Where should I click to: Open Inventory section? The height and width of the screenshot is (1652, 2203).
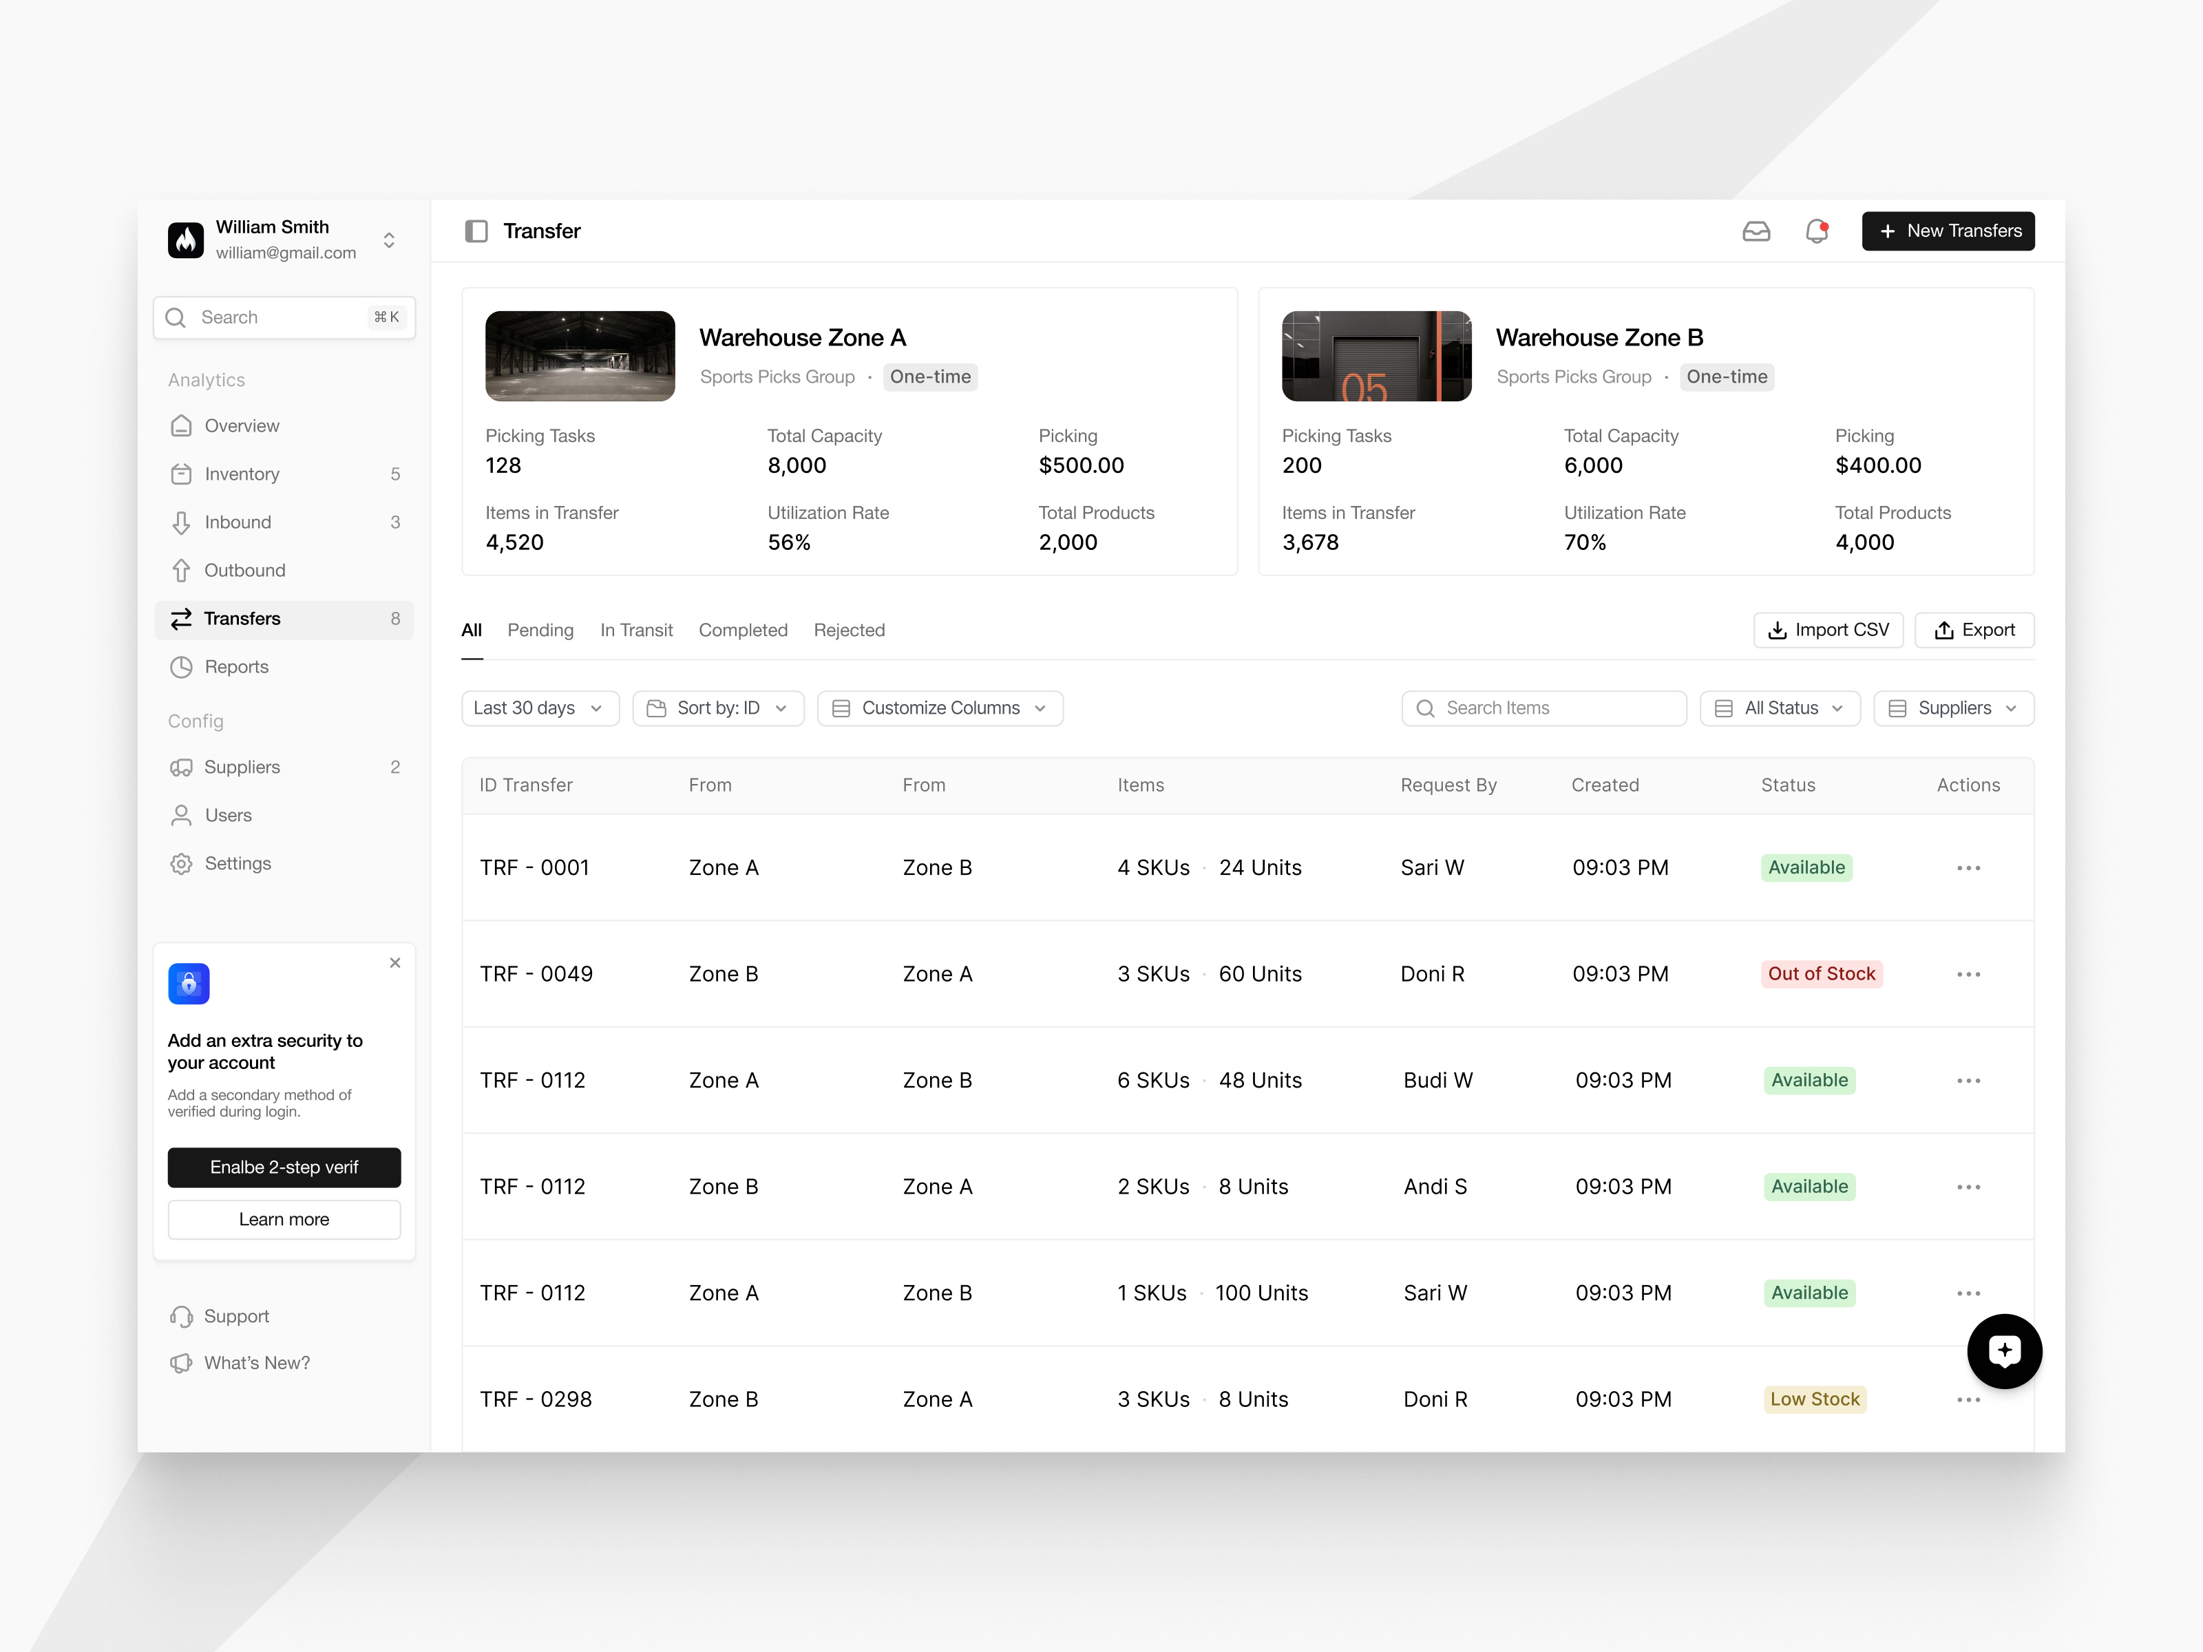(x=284, y=474)
